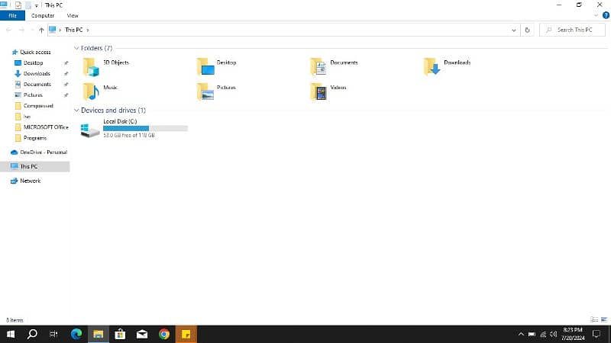Switch to large icons view in status bar
Image resolution: width=611 pixels, height=343 pixels.
coord(603,320)
